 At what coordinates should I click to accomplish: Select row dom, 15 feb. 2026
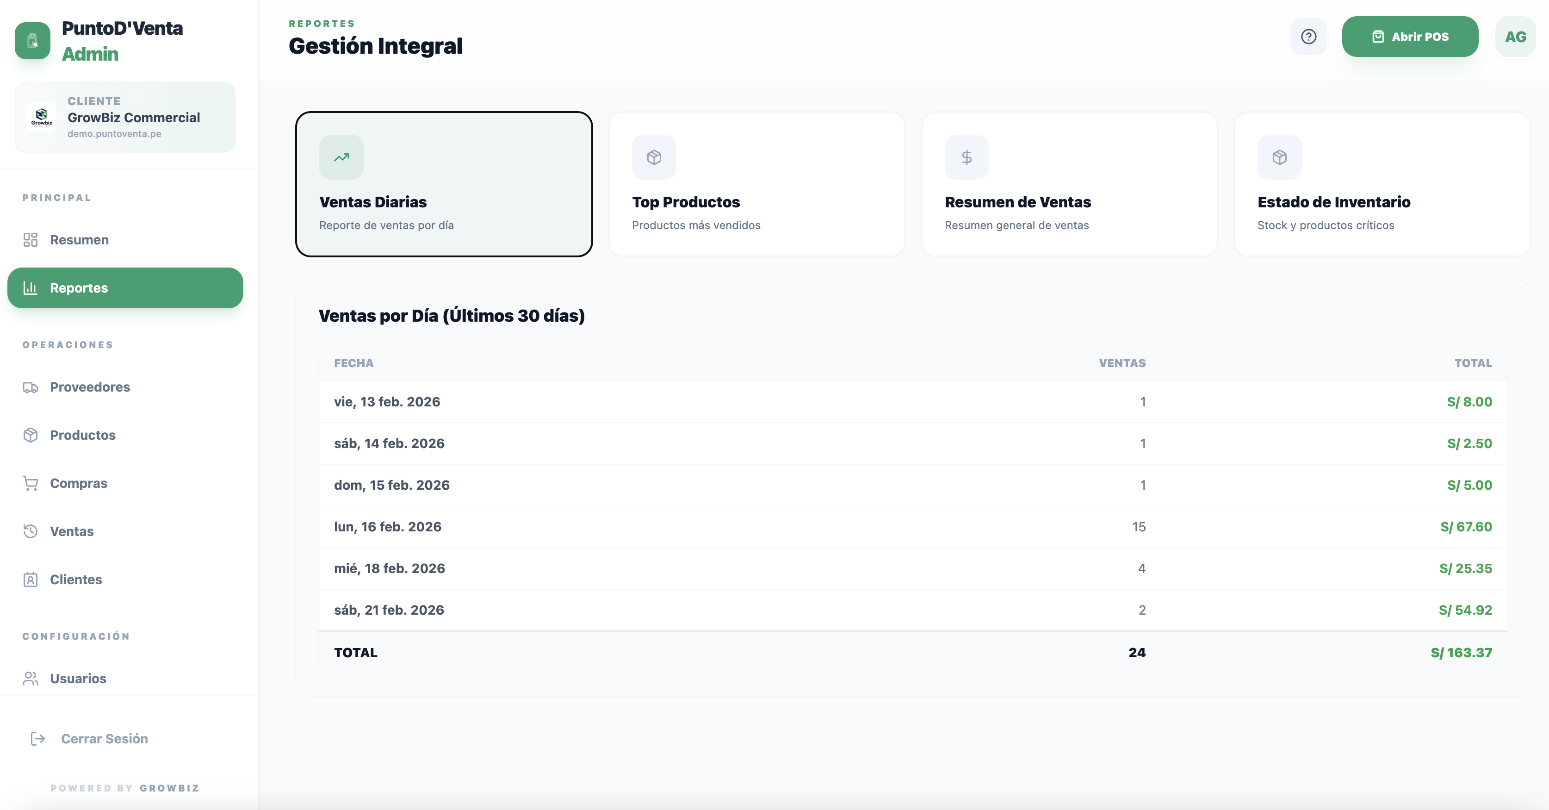click(x=913, y=485)
